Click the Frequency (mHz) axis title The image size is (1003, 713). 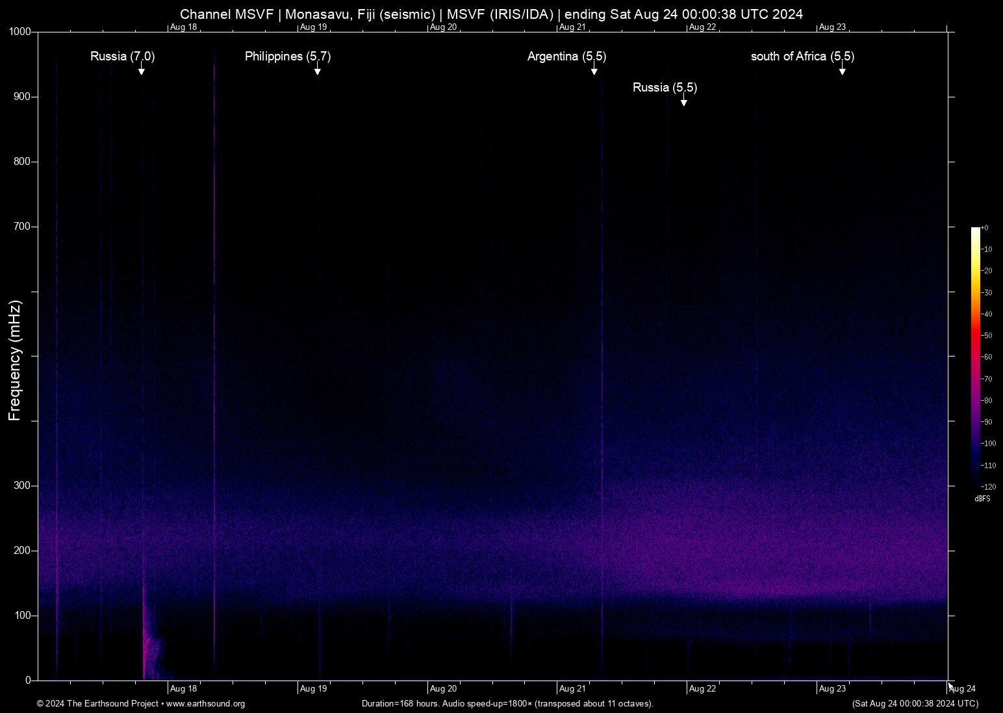click(x=15, y=360)
